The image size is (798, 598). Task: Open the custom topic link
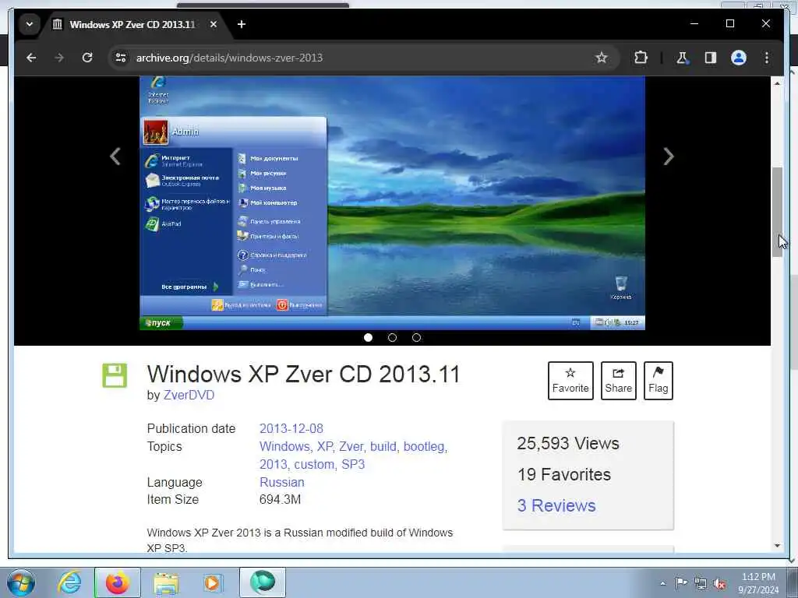click(315, 464)
